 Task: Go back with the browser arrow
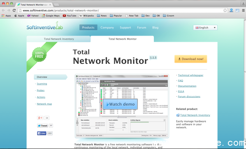click(x=3, y=10)
